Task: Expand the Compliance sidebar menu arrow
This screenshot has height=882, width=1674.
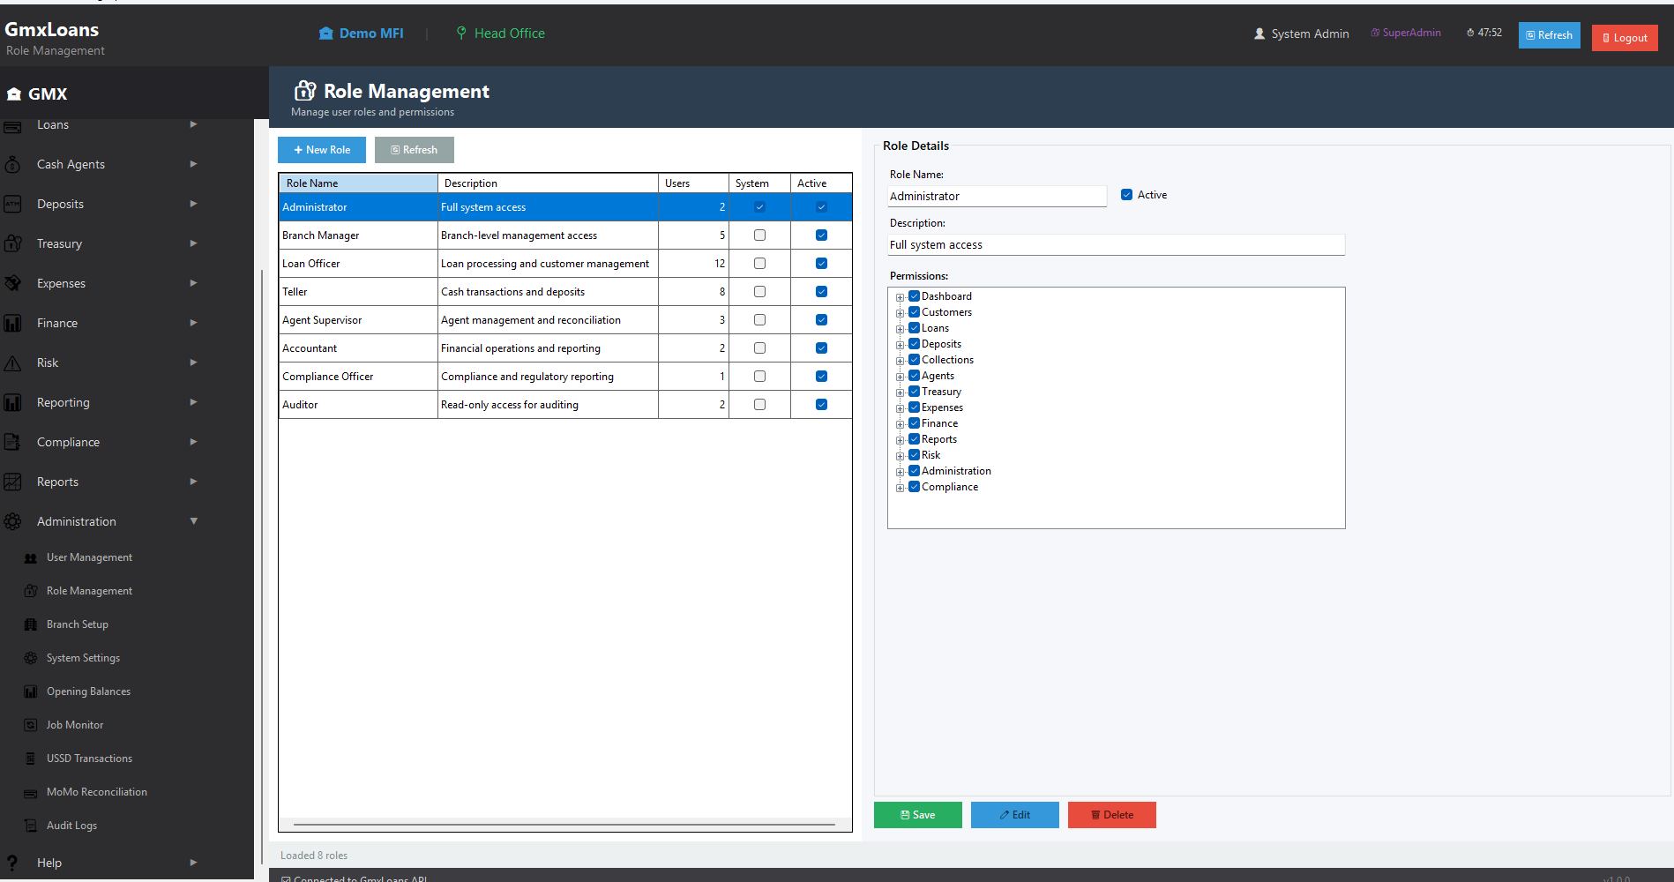Action: pyautogui.click(x=193, y=442)
